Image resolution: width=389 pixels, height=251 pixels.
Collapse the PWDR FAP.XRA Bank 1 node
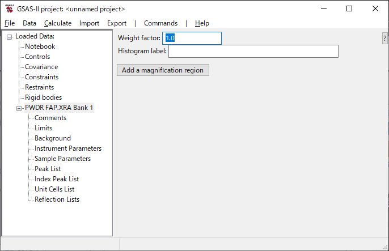tap(19, 108)
